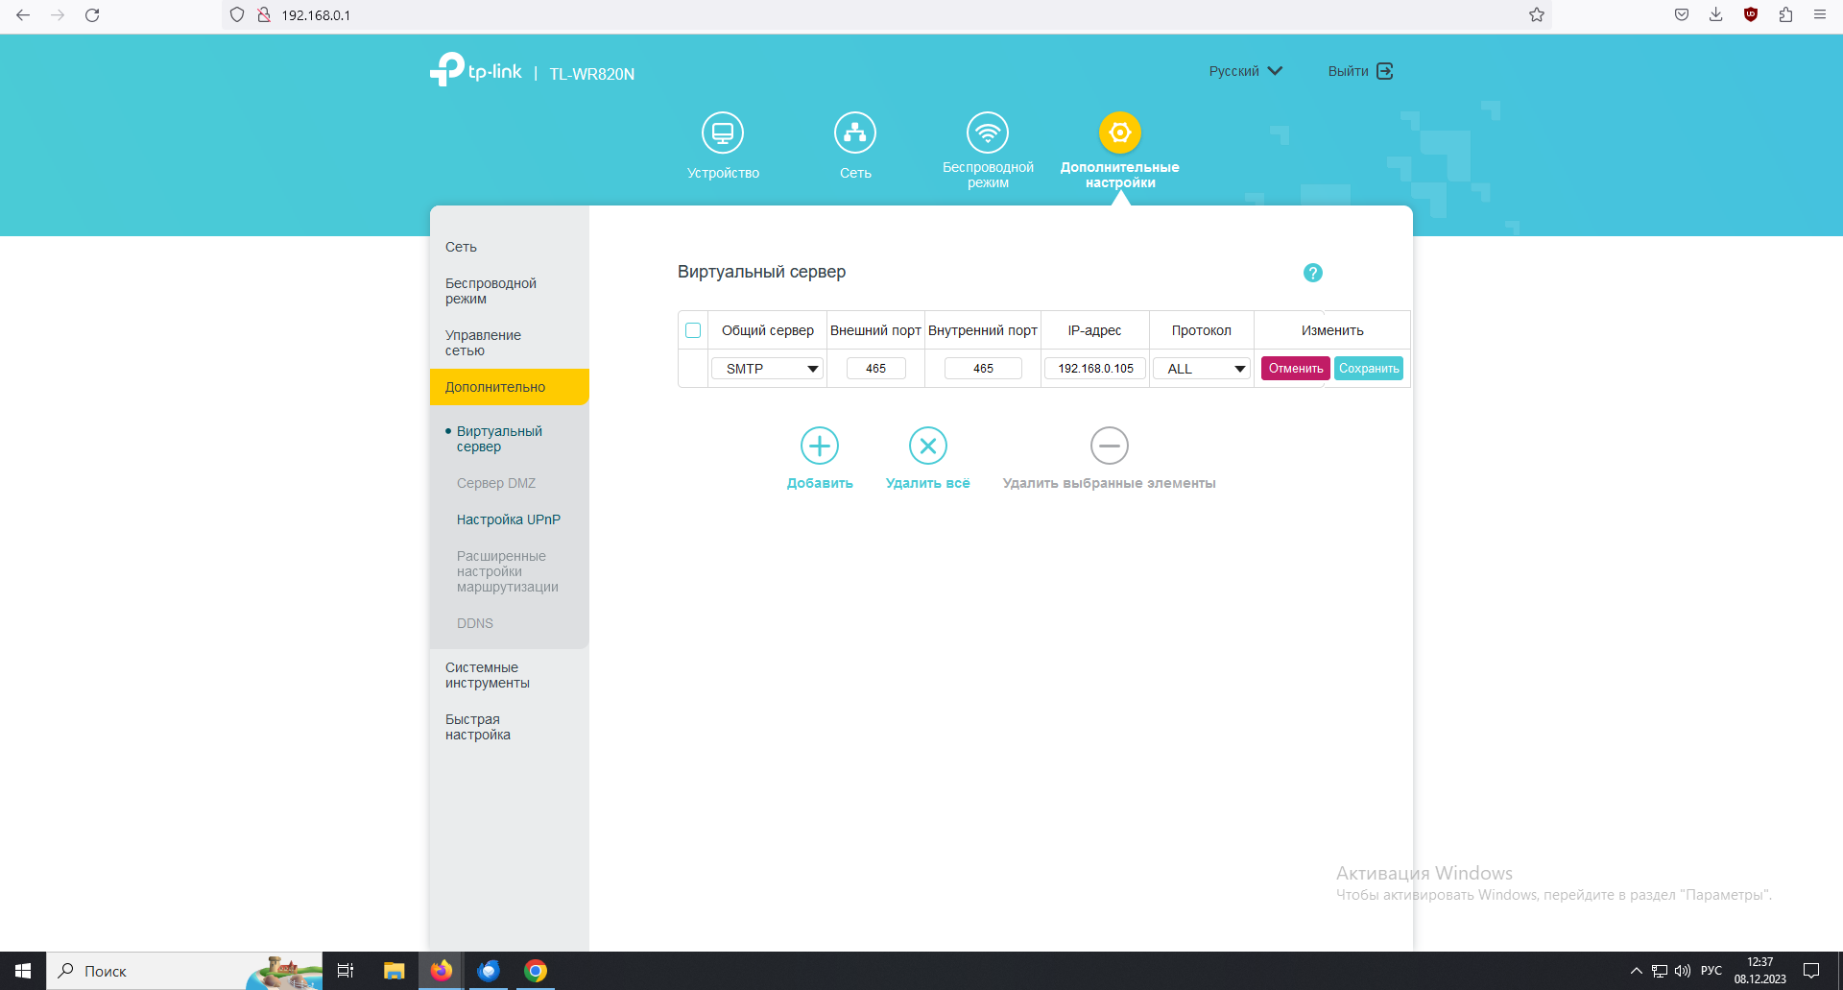Viewport: 1843px width, 990px height.
Task: Open the Pocket save icon in toolbar
Action: click(x=1681, y=15)
